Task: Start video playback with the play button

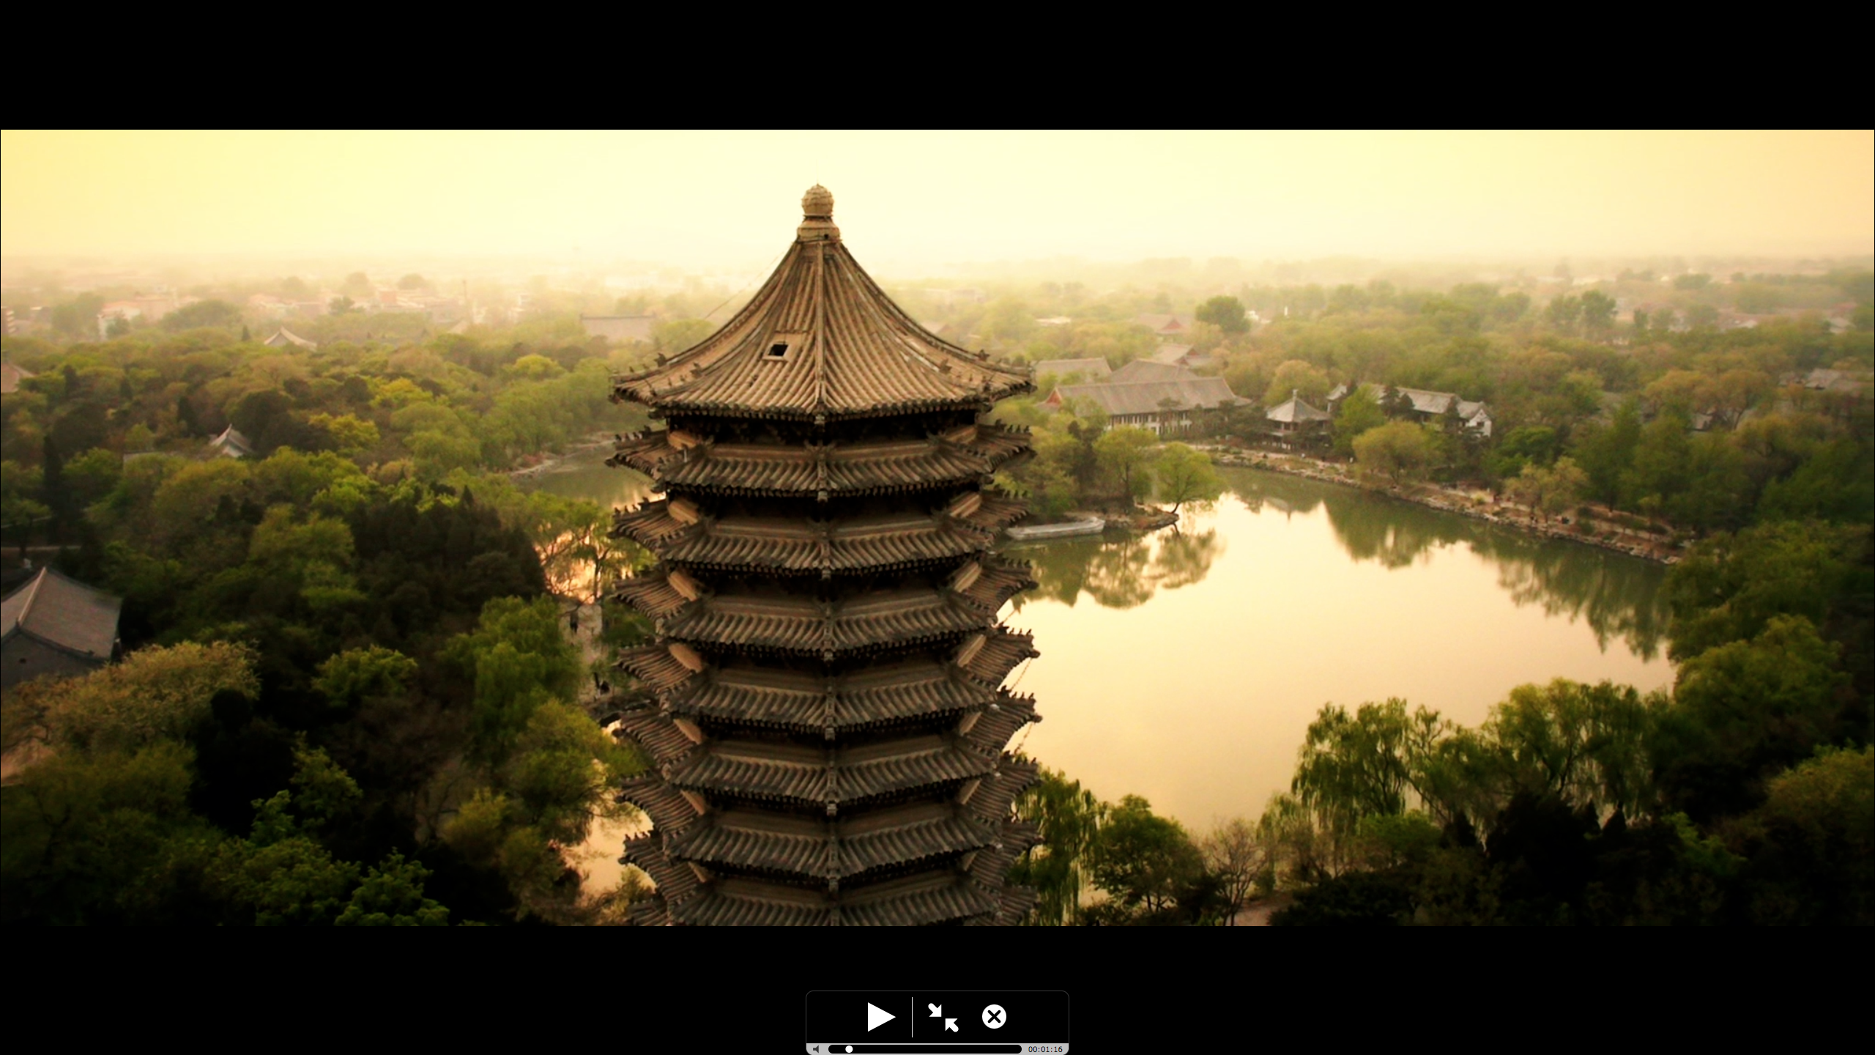Action: [x=880, y=1016]
